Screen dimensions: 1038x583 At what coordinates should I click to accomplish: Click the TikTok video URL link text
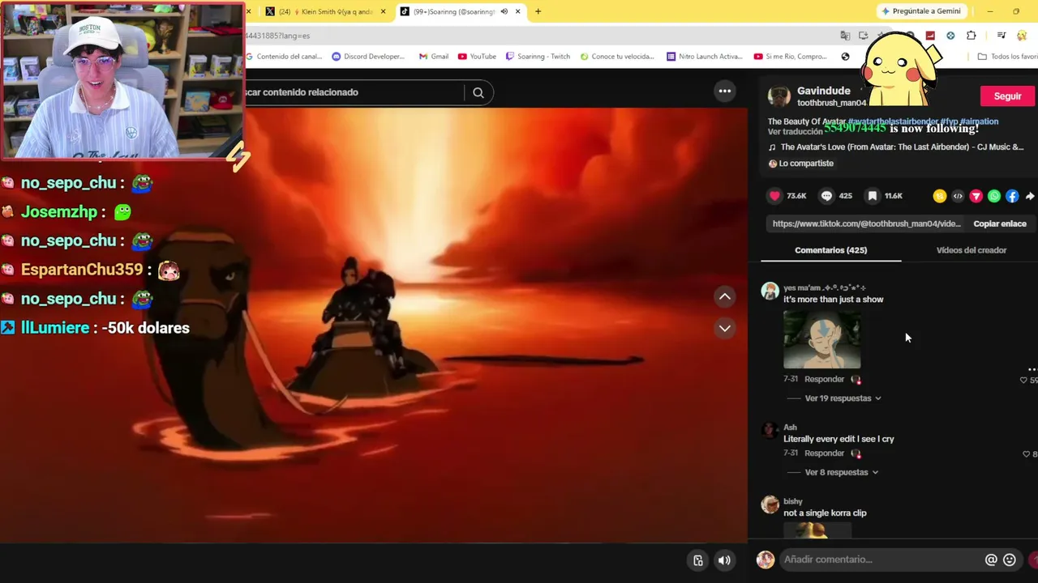(x=866, y=223)
